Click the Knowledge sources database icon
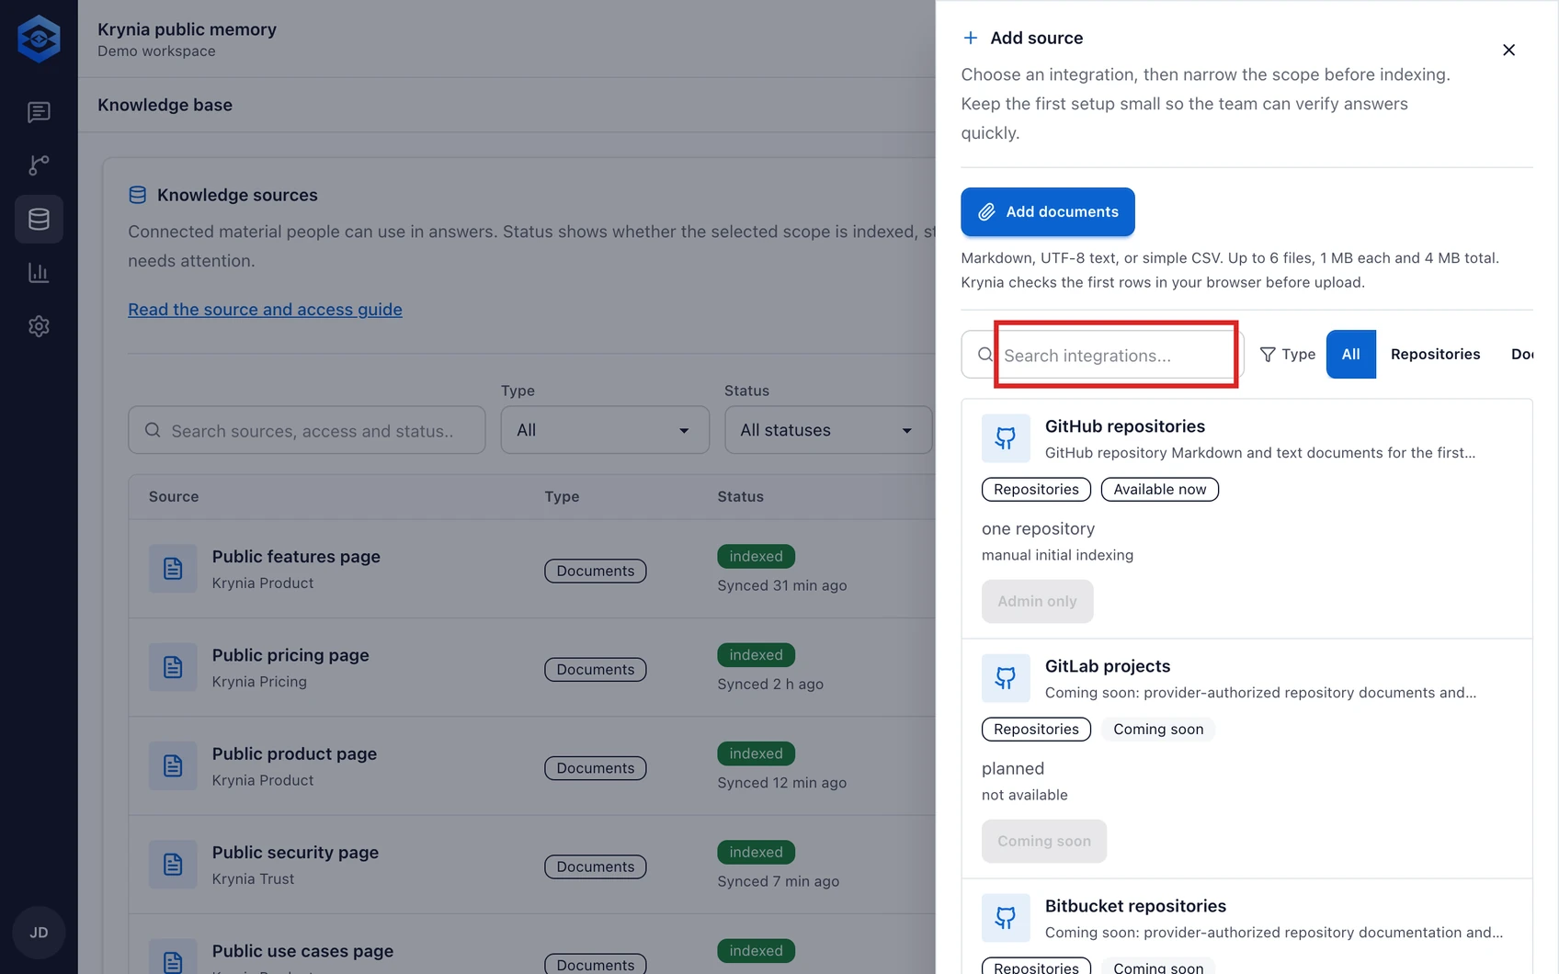This screenshot has height=974, width=1559. click(x=138, y=195)
